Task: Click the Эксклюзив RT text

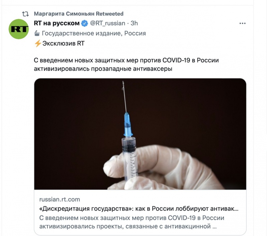Action: (x=63, y=44)
